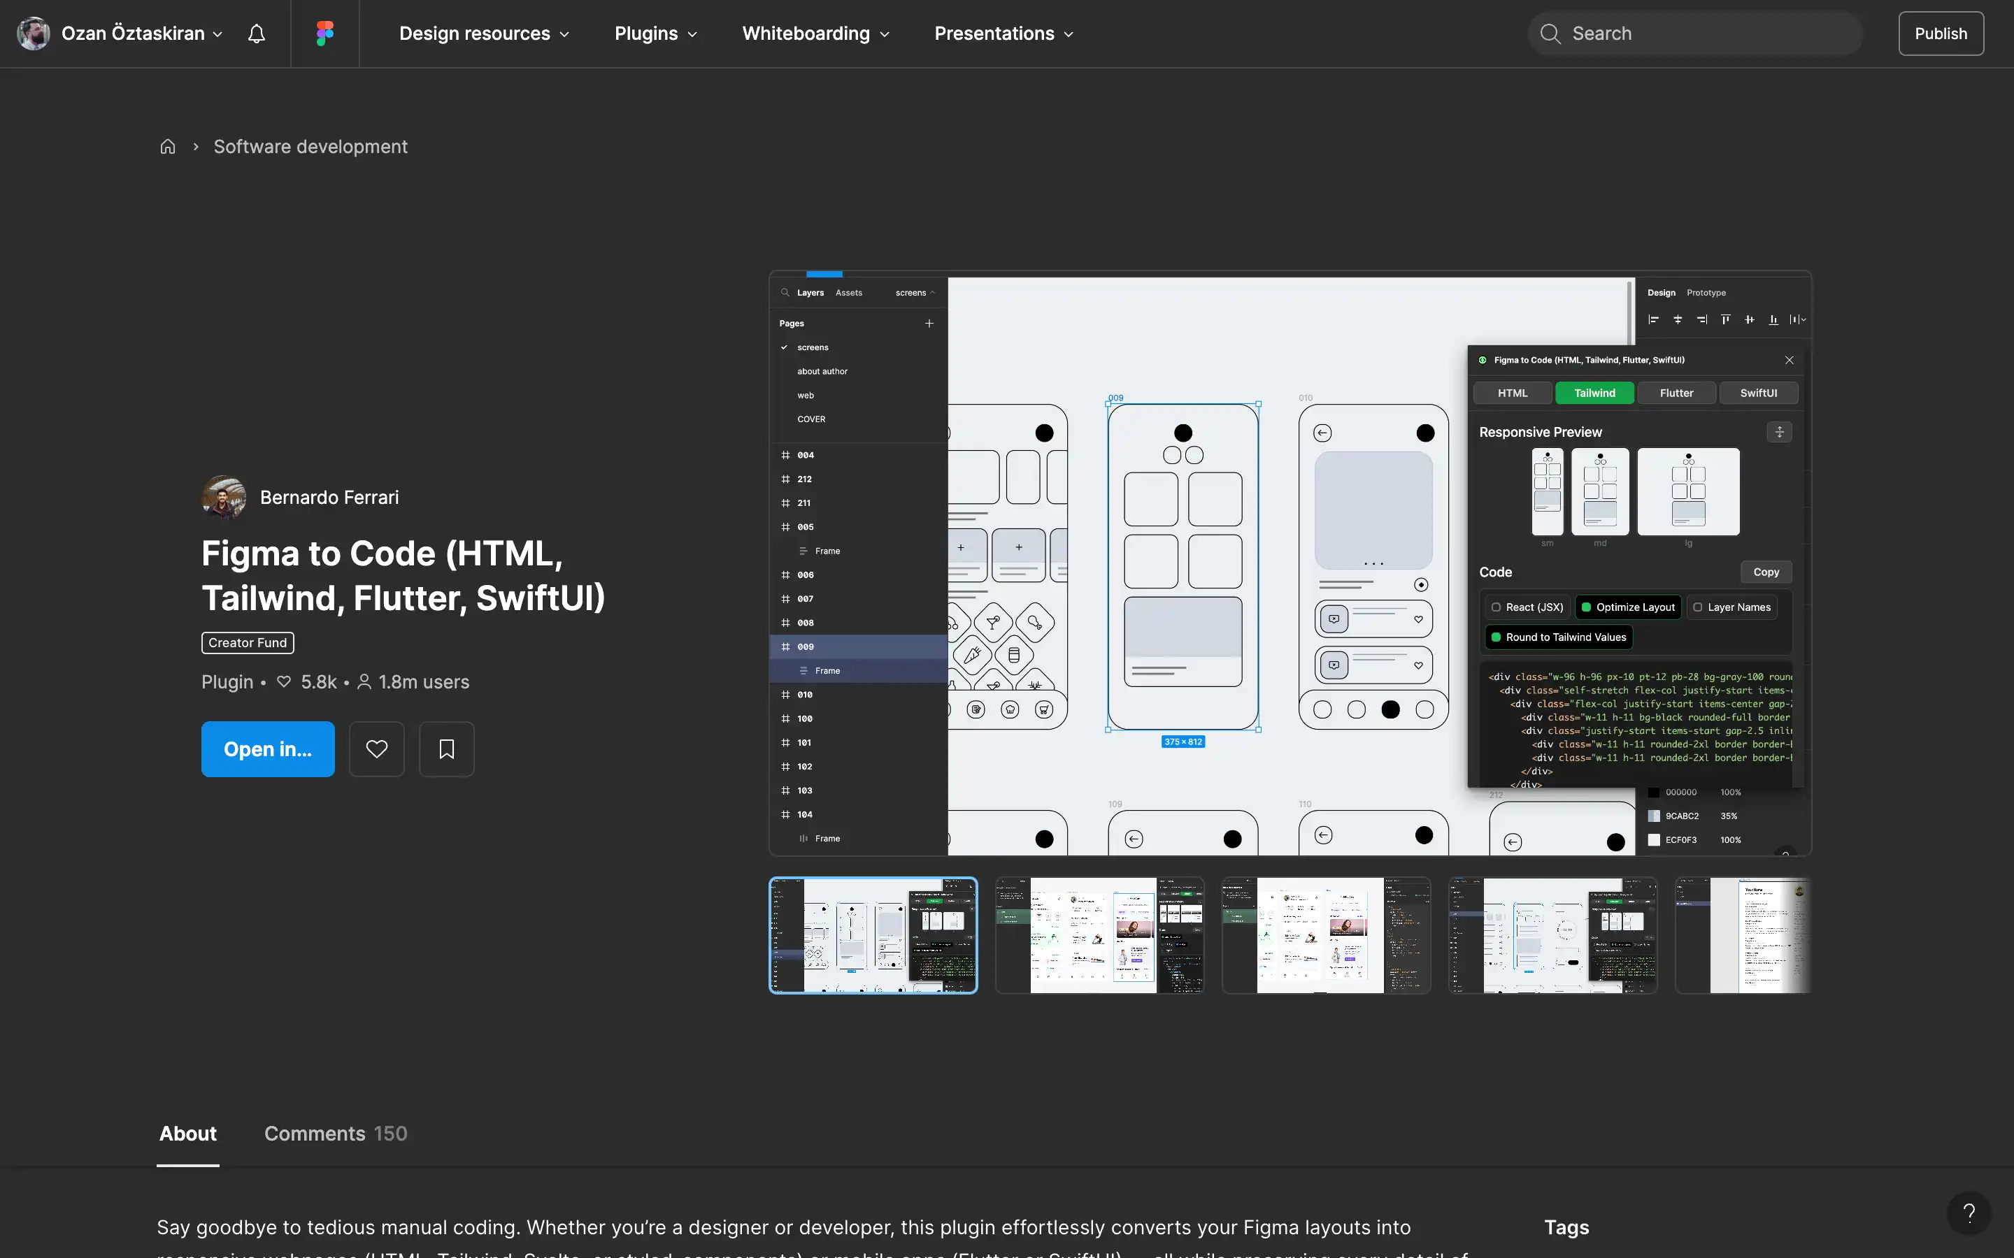2014x1258 pixels.
Task: Select the Tailwind tab in plugin
Action: click(x=1594, y=393)
